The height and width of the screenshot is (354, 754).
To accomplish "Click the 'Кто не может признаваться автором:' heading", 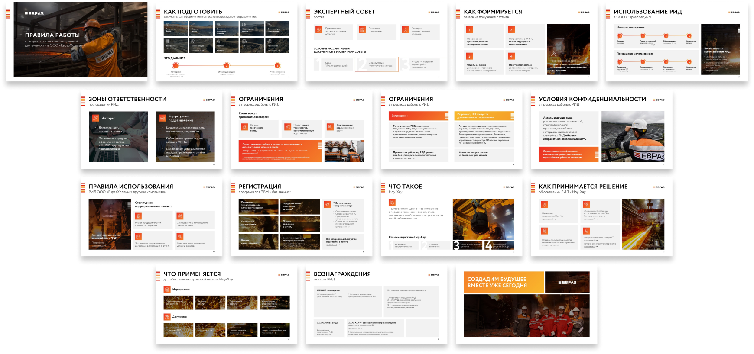I will tap(254, 115).
